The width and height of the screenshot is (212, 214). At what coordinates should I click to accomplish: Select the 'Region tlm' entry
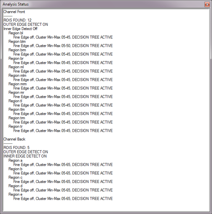17,109
